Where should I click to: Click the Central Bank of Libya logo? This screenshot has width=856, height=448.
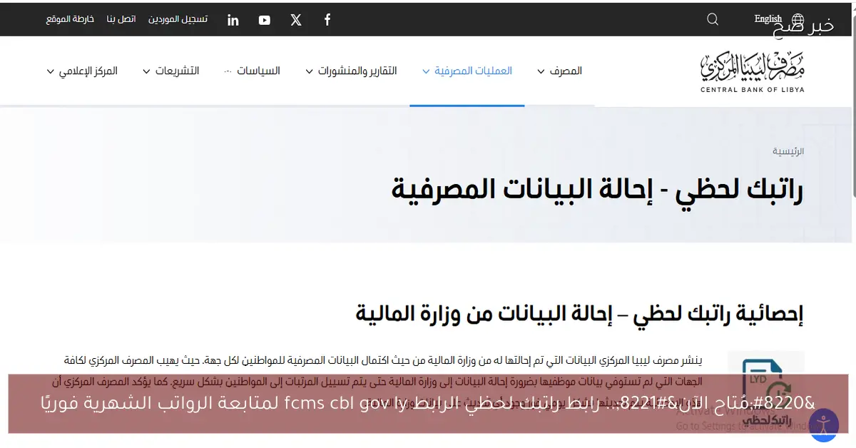coord(753,71)
